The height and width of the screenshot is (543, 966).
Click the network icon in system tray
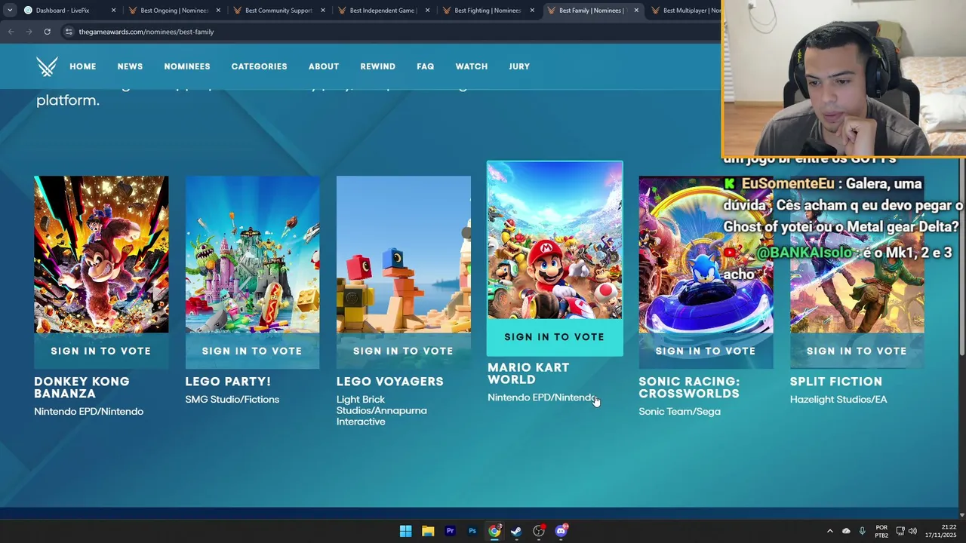(900, 531)
